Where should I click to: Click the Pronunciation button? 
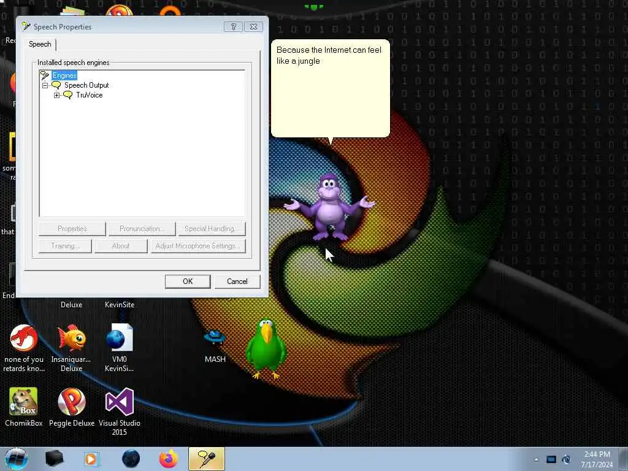pyautogui.click(x=142, y=229)
